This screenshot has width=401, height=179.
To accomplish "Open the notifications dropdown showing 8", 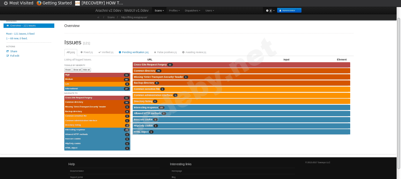I will [x=270, y=11].
